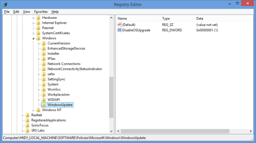
Task: Click the (Default) string value icon
Action: click(119, 25)
